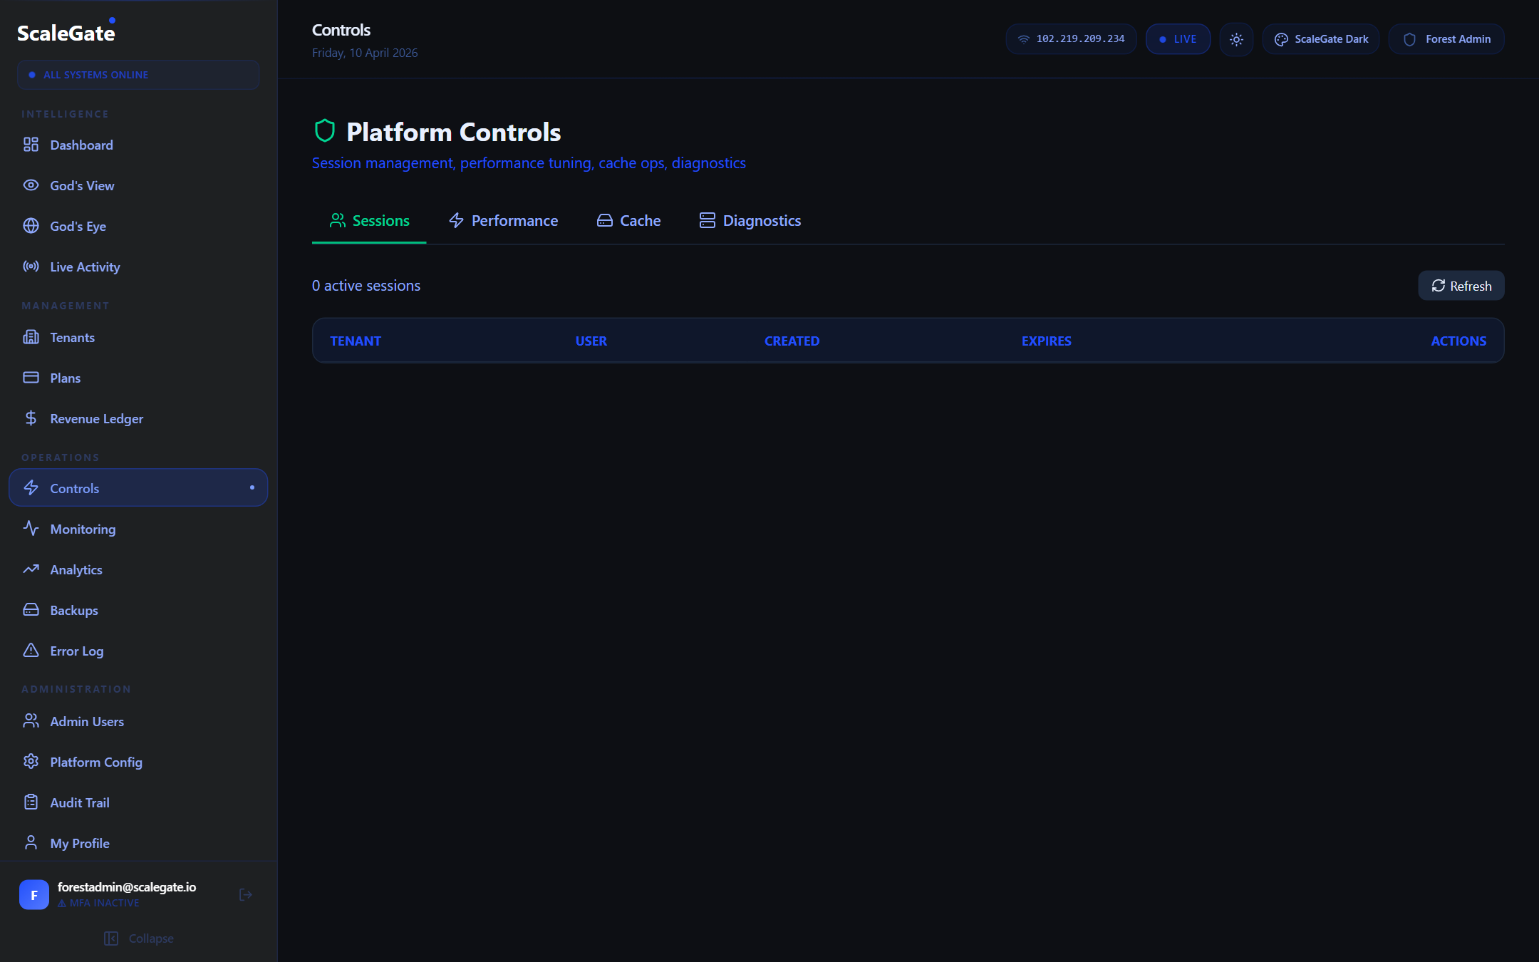This screenshot has width=1539, height=962.
Task: Click the ScaleGate logo
Action: (66, 31)
